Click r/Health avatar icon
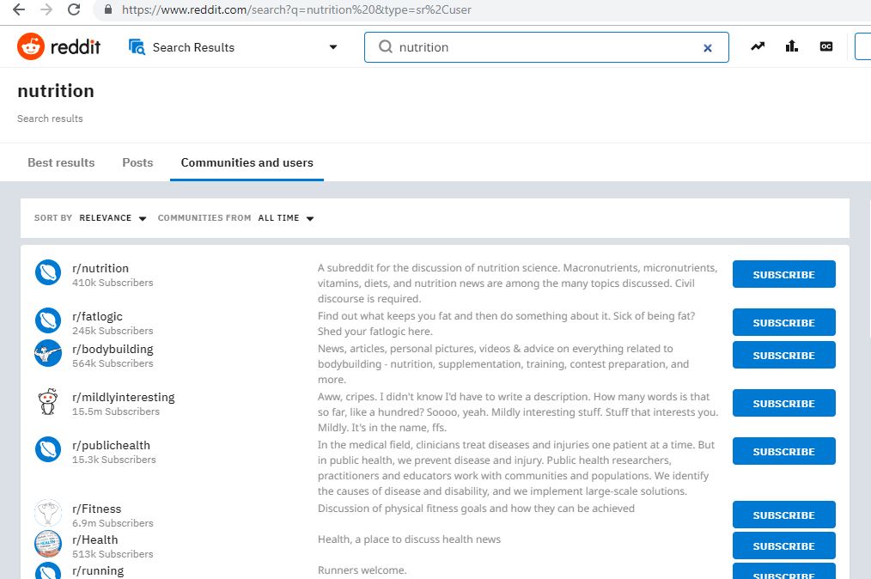The height and width of the screenshot is (579, 871). point(48,544)
